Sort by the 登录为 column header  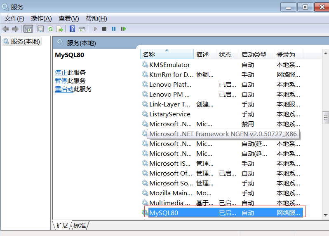coord(289,54)
